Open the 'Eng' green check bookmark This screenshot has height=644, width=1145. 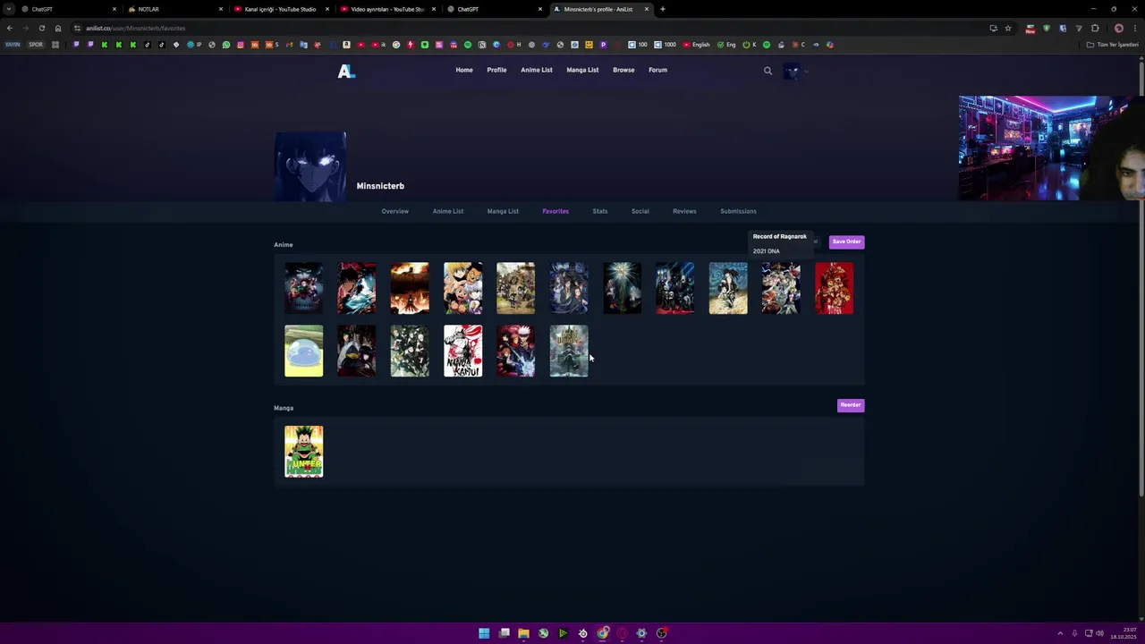click(x=726, y=45)
